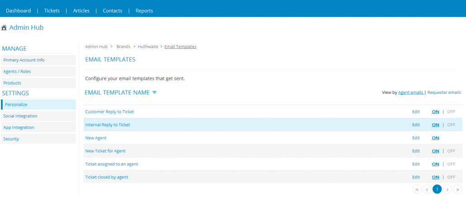Select page 1 in pagination
Image resolution: width=466 pixels, height=211 pixels.
[437, 189]
